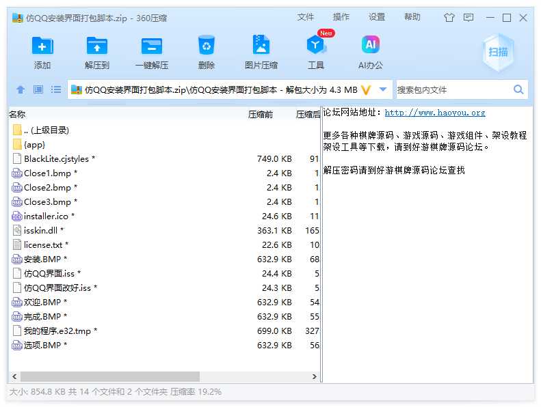Switch to the list view mode button

(x=56, y=89)
